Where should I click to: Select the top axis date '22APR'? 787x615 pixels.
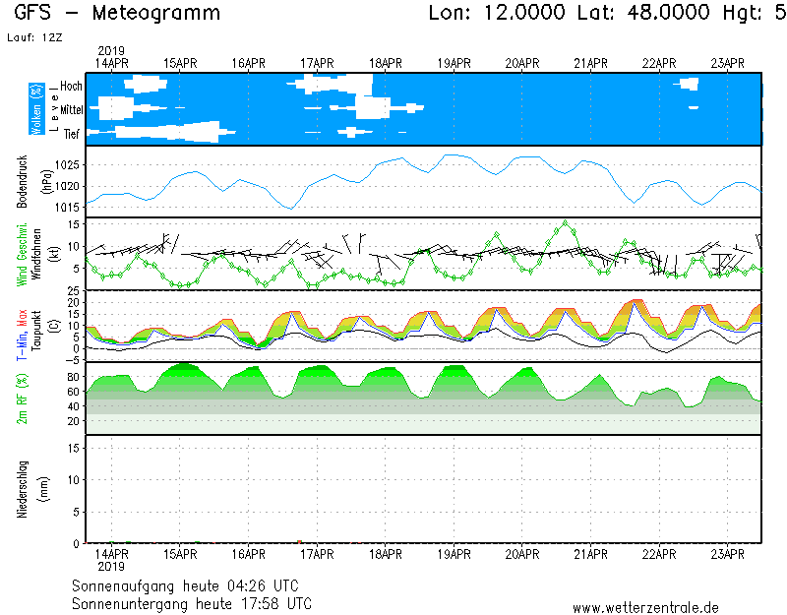tap(659, 64)
